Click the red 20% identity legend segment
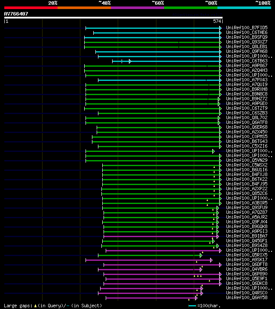This screenshot has width=275, height=309. pyautogui.click(x=31, y=8)
